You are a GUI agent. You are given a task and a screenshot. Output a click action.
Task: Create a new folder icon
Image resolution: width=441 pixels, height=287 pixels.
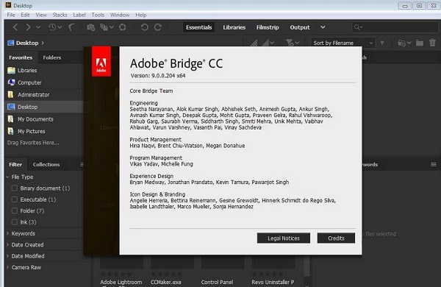[420, 43]
